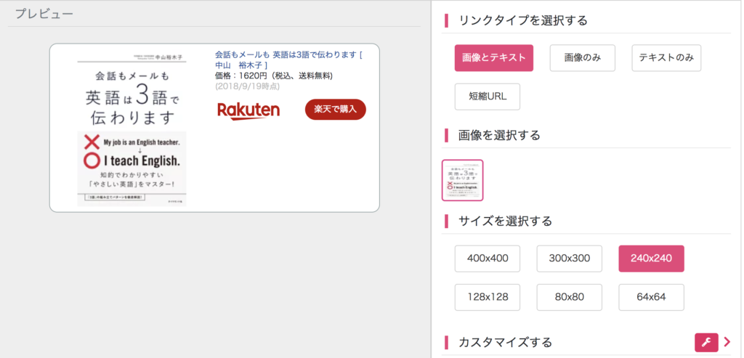This screenshot has width=744, height=358.
Task: Select the book cover thumbnail image
Action: click(x=463, y=180)
